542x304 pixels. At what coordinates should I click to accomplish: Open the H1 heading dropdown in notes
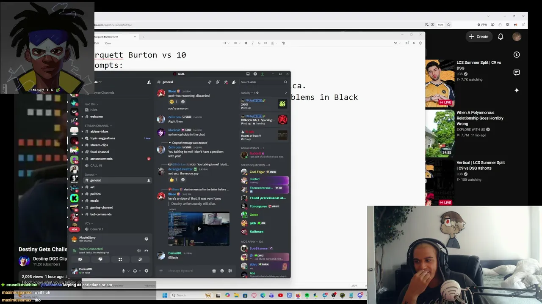point(225,43)
